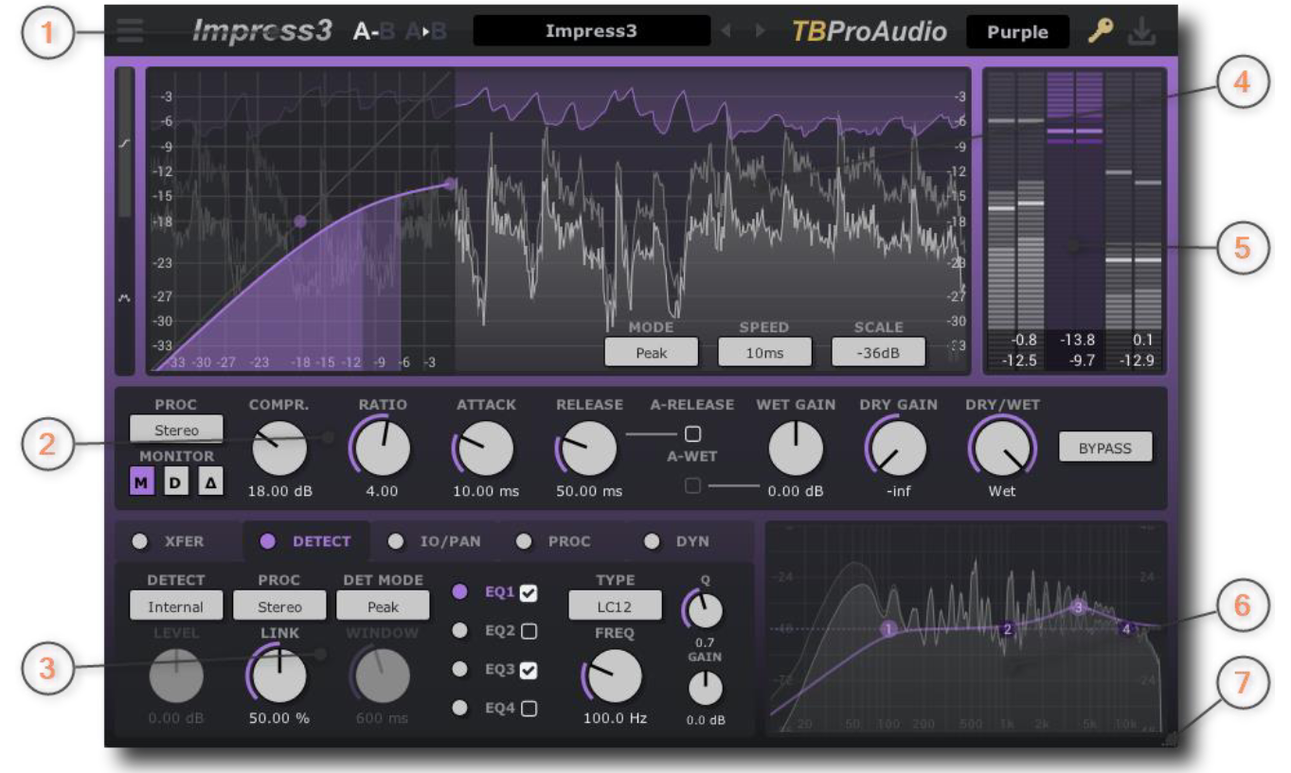
Task: Select EQ node 2 in spectrum
Action: tap(1007, 629)
